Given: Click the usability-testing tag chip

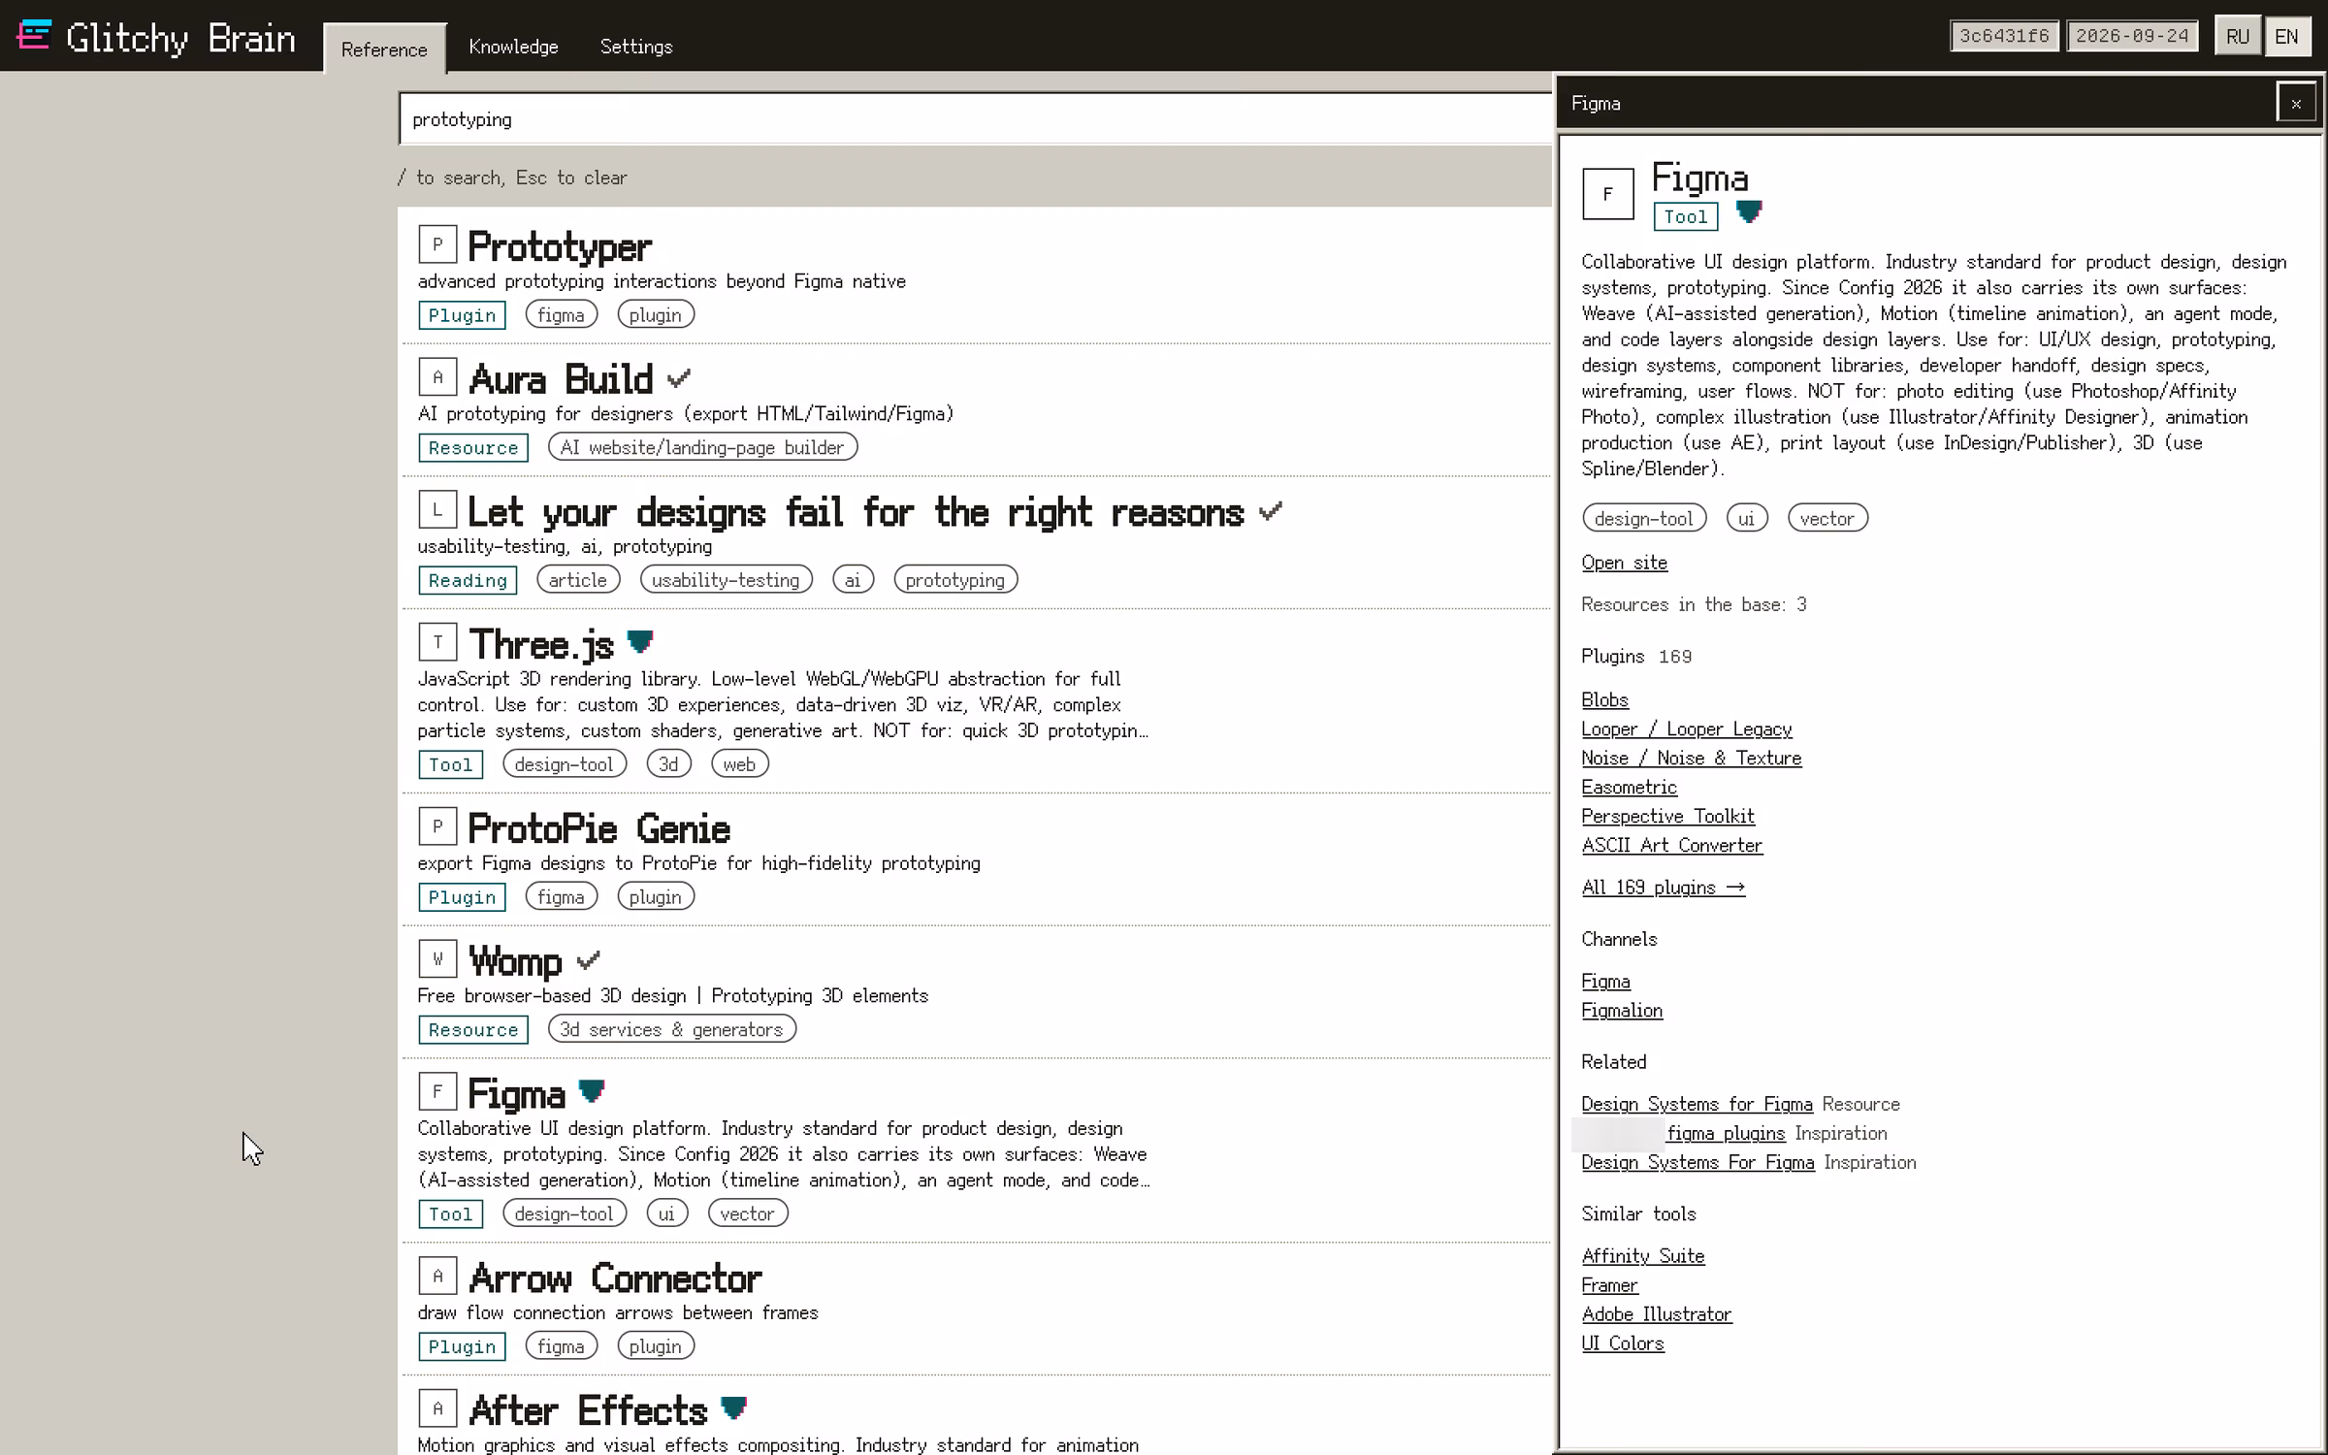Looking at the screenshot, I should coord(726,580).
